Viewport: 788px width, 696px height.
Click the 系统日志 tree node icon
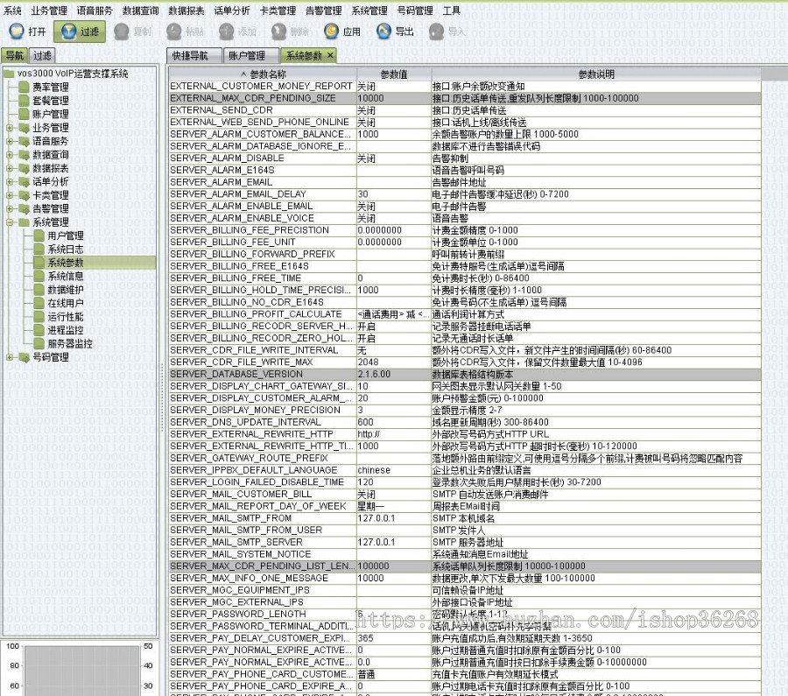tap(39, 250)
